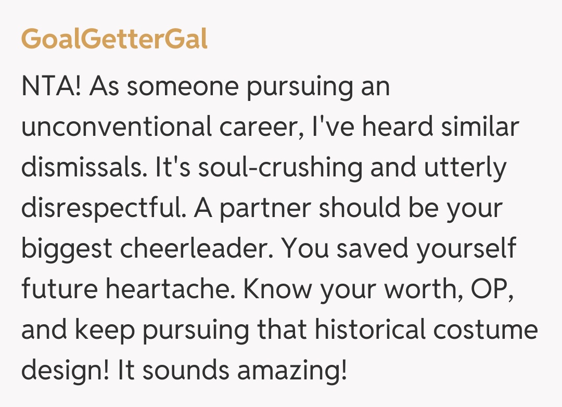Click the word "design!" in the last line
This screenshot has height=407, width=562.
(66, 371)
